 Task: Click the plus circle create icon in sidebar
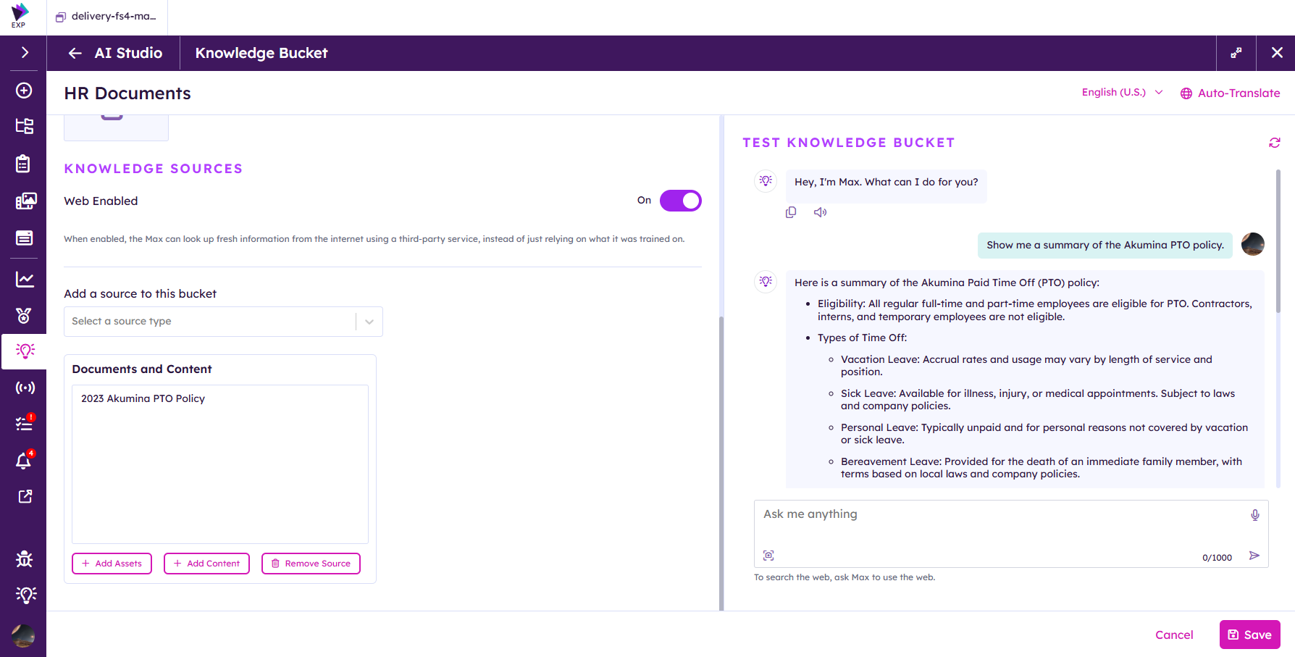click(x=24, y=91)
